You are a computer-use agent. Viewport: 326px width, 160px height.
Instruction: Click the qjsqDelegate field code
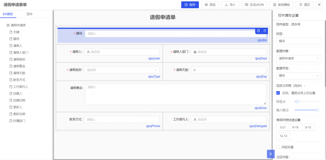pyautogui.click(x=258, y=126)
